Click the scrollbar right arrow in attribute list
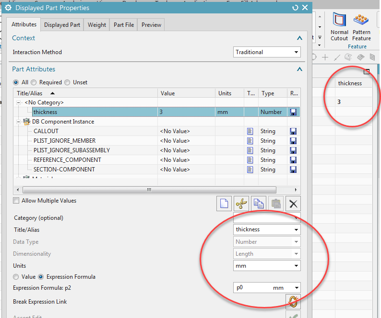This screenshot has height=318, width=381. pos(296,190)
